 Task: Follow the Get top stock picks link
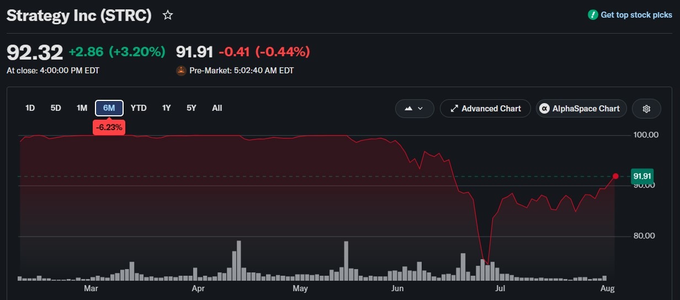pyautogui.click(x=630, y=15)
